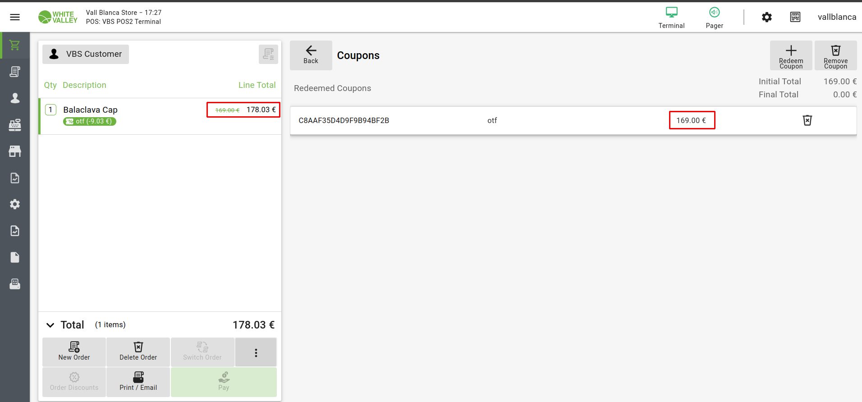Click the Initial Total label
862x402 pixels.
click(x=779, y=82)
